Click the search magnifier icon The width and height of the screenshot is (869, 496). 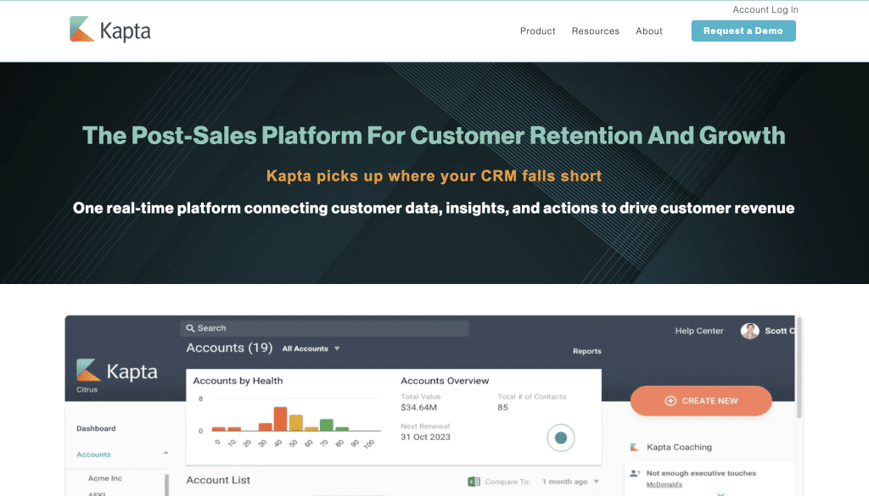190,328
